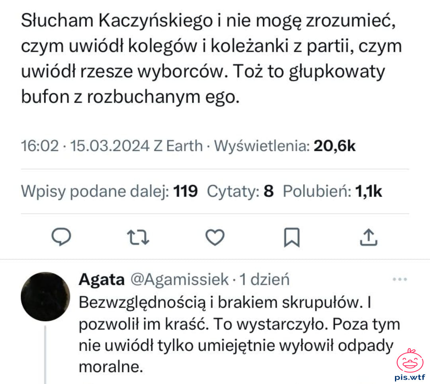Open the share icon for this tweet
Viewport: 430px width, 384px height.
[368, 237]
